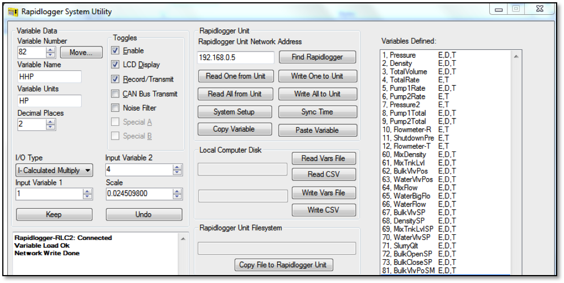Screen dimensions: 564x283
Task: Open System Setup
Action: [234, 112]
